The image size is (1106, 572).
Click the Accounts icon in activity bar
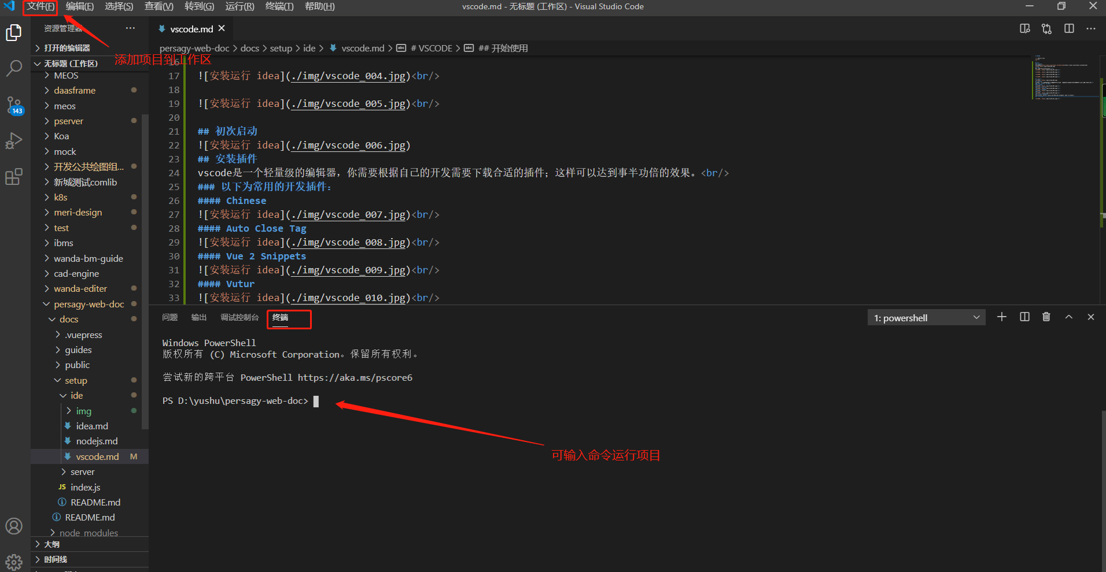pos(14,526)
